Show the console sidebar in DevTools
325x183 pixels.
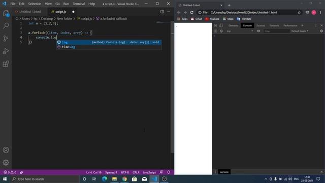(215, 31)
